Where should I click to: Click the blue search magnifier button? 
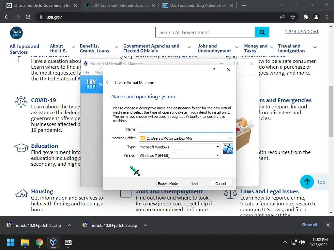point(262,32)
